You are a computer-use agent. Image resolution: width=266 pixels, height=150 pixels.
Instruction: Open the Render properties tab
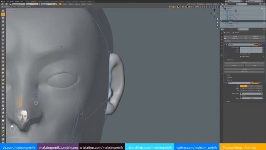click(222, 37)
